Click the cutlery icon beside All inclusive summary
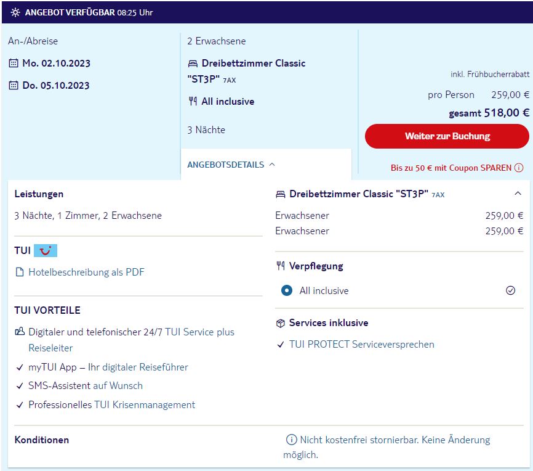This screenshot has width=533, height=471. click(x=193, y=101)
